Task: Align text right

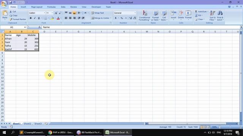Action: point(74,18)
